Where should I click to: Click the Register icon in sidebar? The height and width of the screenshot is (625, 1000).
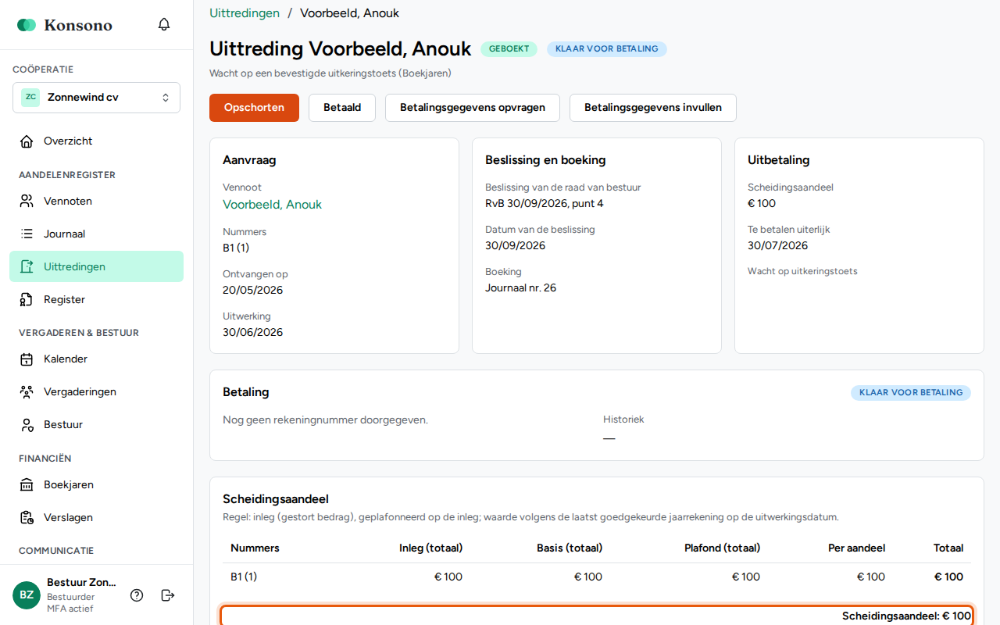tap(27, 300)
